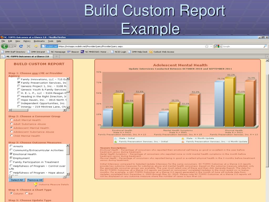Open Outcome Measure Details link
The width and height of the screenshot is (269, 202).
coord(54,184)
